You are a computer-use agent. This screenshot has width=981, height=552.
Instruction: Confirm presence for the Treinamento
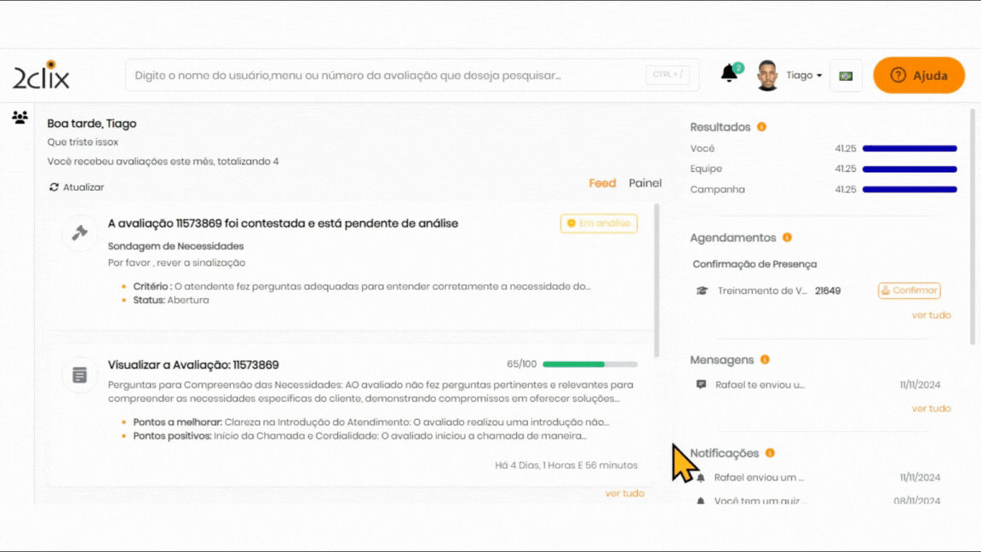[909, 290]
